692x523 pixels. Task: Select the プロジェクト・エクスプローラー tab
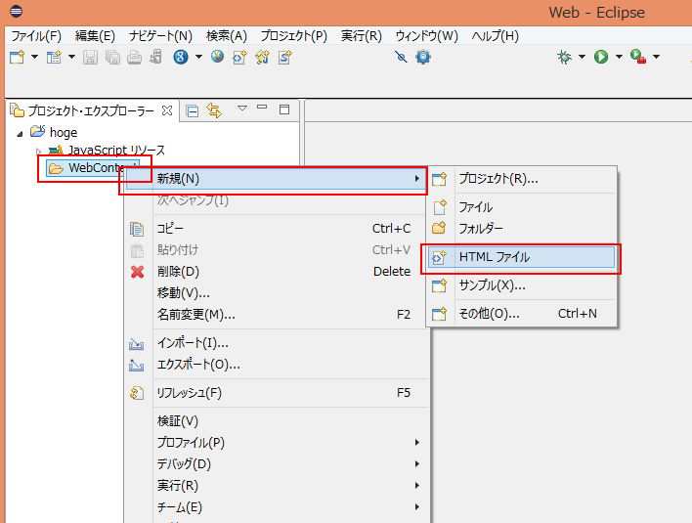pos(91,110)
